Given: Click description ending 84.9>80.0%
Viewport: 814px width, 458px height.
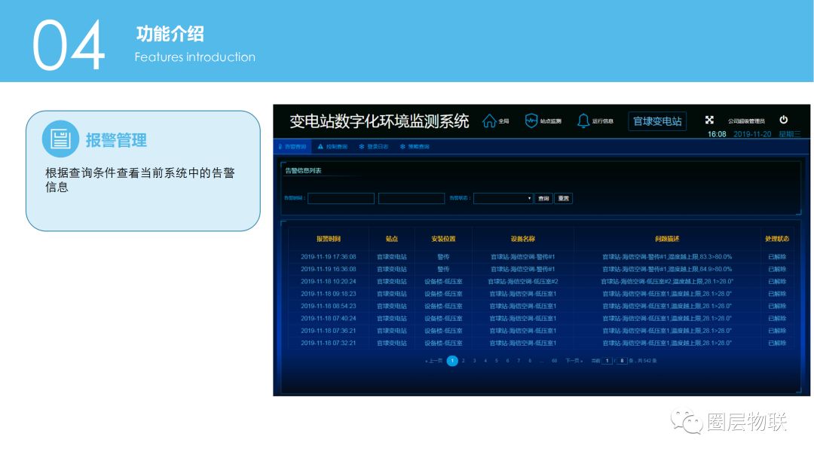Looking at the screenshot, I should (667, 269).
